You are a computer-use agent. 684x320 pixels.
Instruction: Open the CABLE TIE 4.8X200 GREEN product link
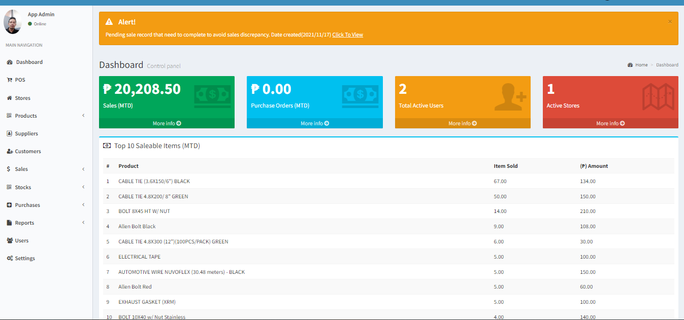pyautogui.click(x=153, y=196)
